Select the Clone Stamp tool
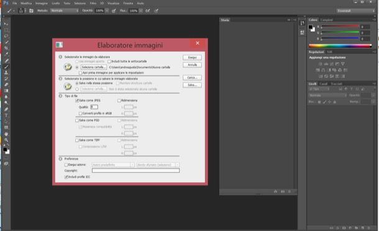 click(x=6, y=73)
